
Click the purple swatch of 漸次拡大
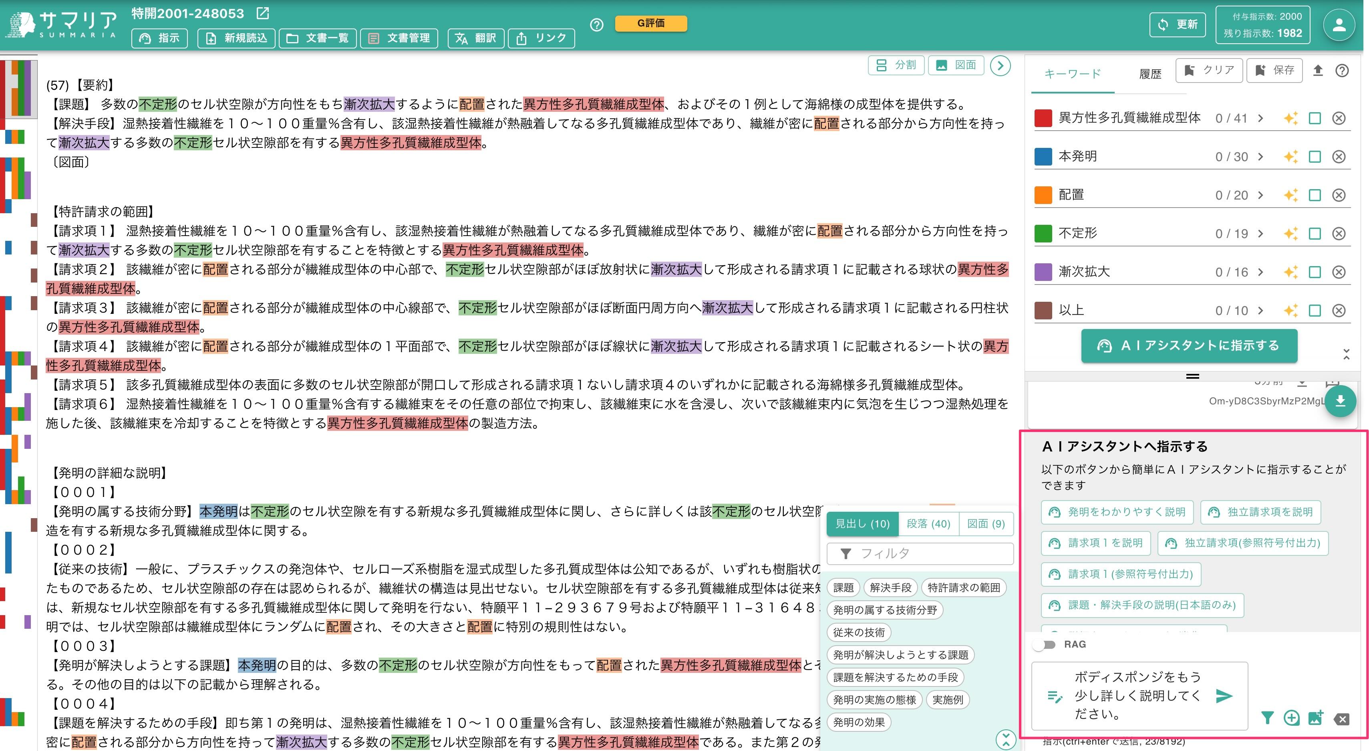(1043, 272)
